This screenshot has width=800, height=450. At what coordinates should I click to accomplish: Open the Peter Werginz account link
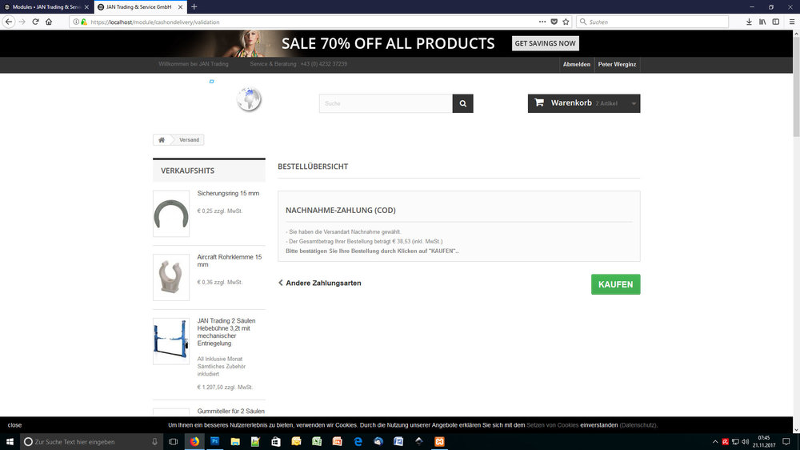(x=617, y=64)
